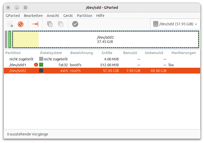204x143 pixels.
Task: Click the rootfs label cell
Action: pos(75,71)
